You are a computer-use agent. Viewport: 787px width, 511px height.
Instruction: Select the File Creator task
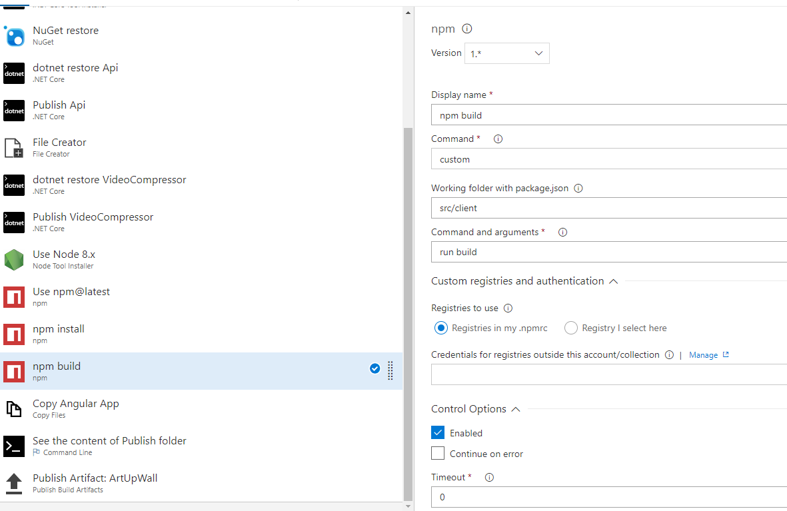tap(201, 148)
